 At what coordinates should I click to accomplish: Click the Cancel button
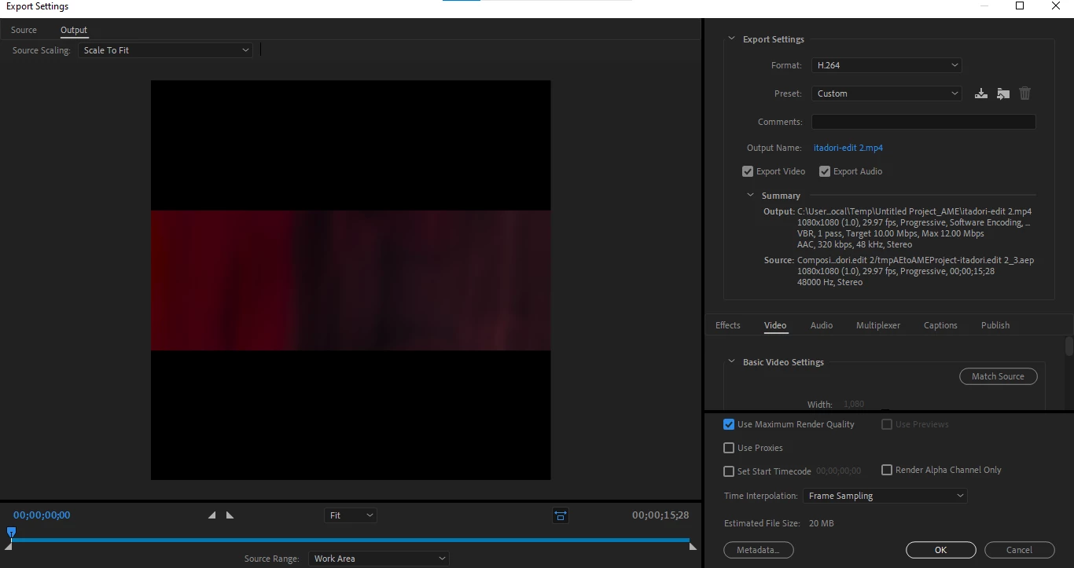[1020, 550]
